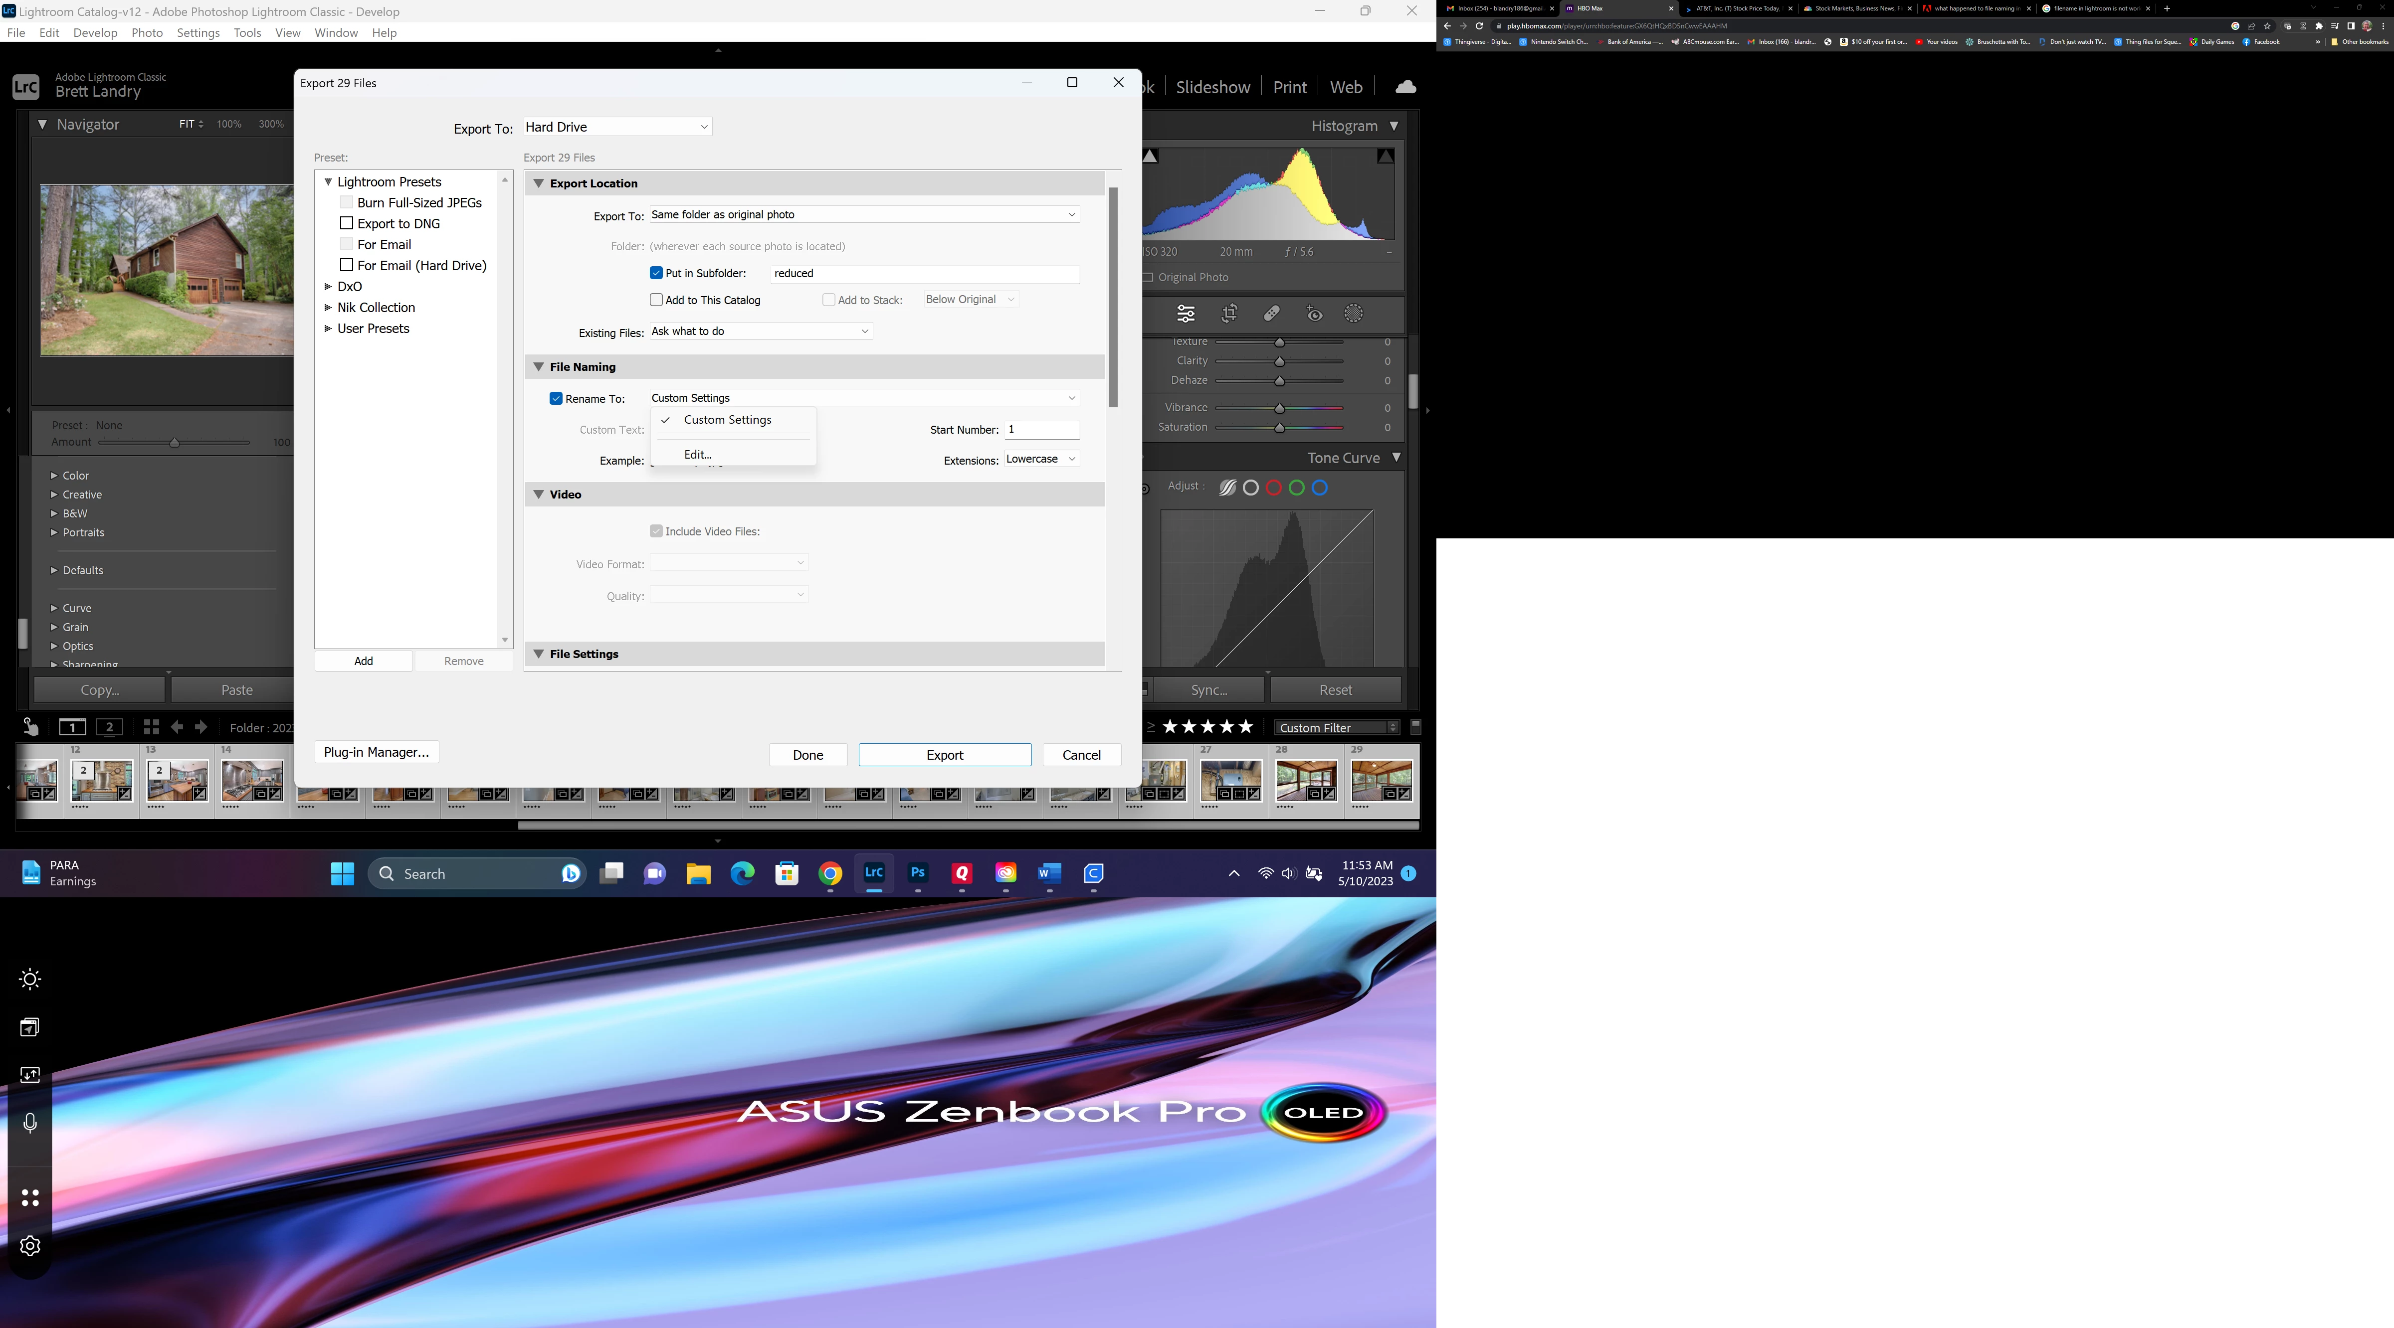The height and width of the screenshot is (1328, 2394).
Task: Enable Add to This Catalog checkbox
Action: click(x=656, y=300)
